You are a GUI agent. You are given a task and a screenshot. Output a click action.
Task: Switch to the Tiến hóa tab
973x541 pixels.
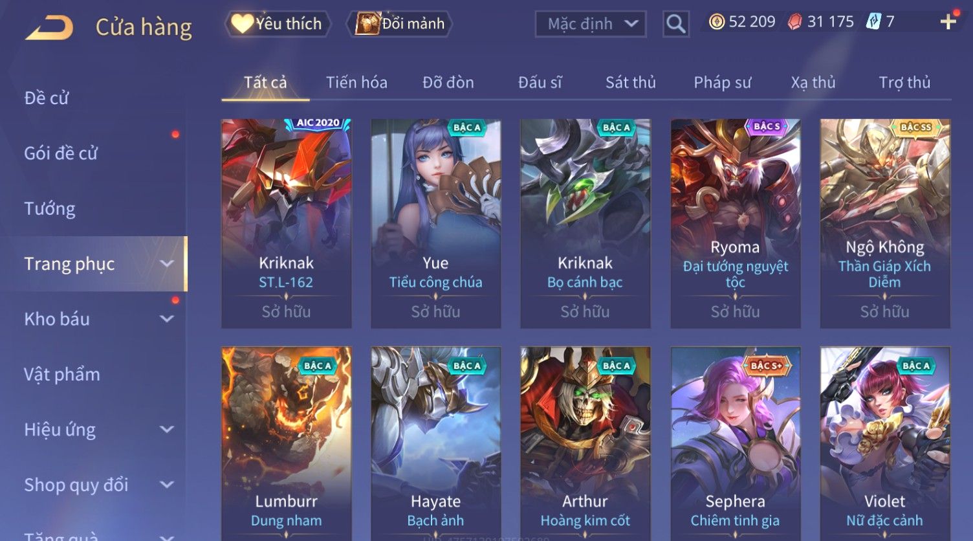pyautogui.click(x=356, y=82)
